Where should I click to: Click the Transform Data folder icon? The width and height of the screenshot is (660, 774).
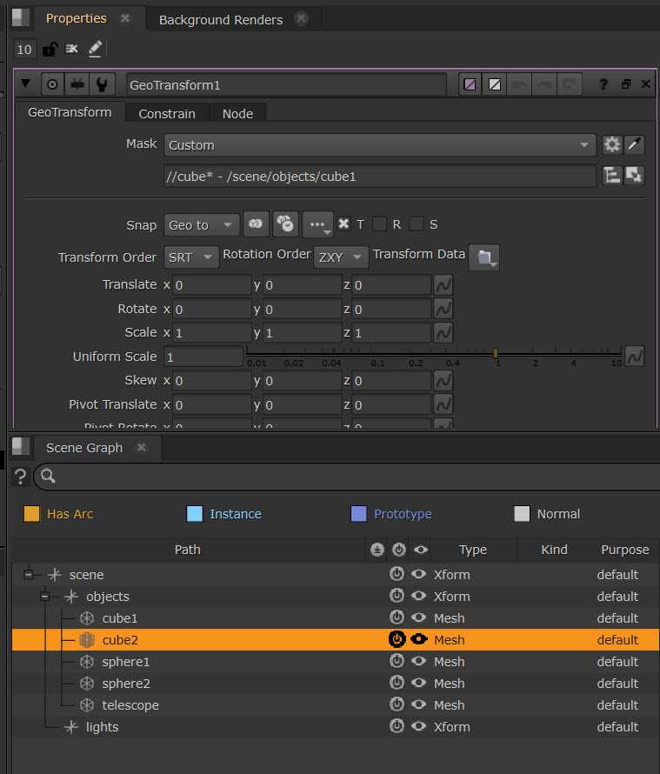click(x=484, y=257)
